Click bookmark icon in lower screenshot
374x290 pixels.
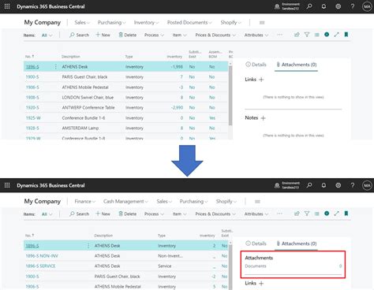(346, 214)
